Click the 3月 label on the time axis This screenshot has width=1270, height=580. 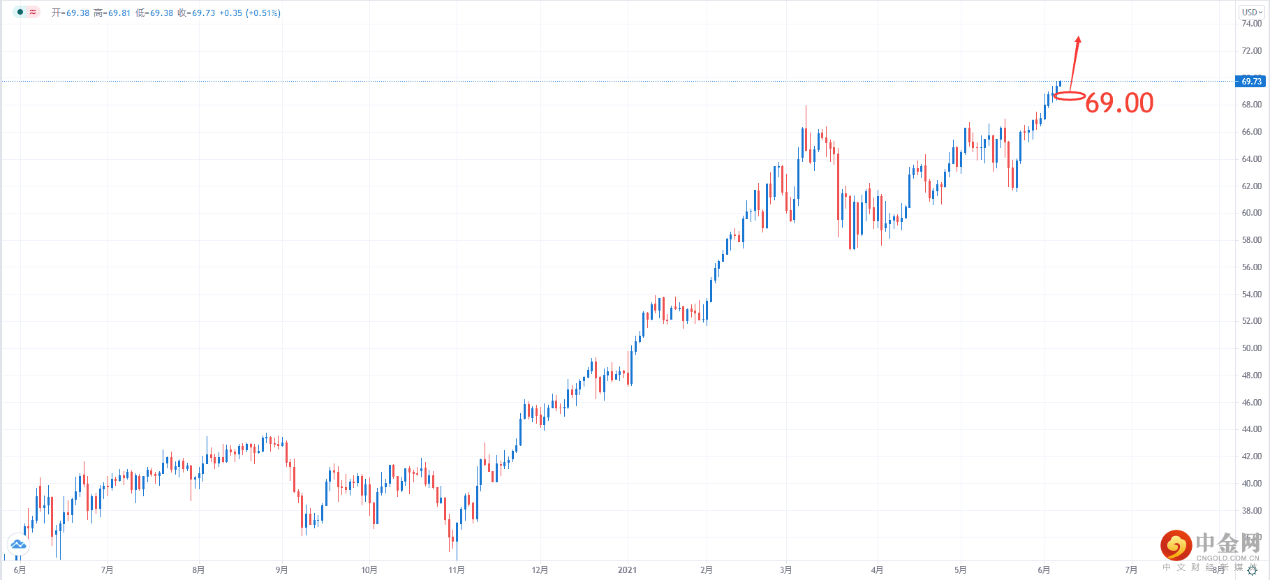(786, 570)
